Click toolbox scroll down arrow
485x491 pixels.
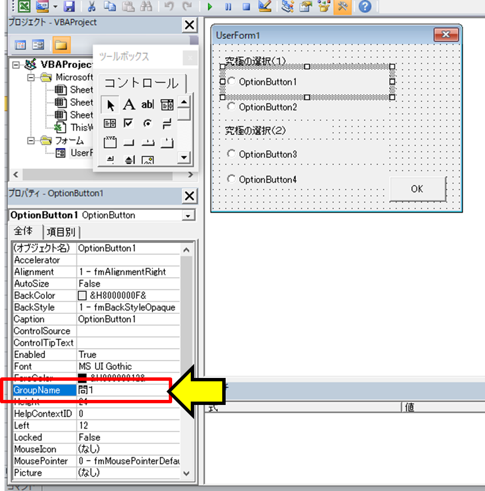[x=184, y=157]
